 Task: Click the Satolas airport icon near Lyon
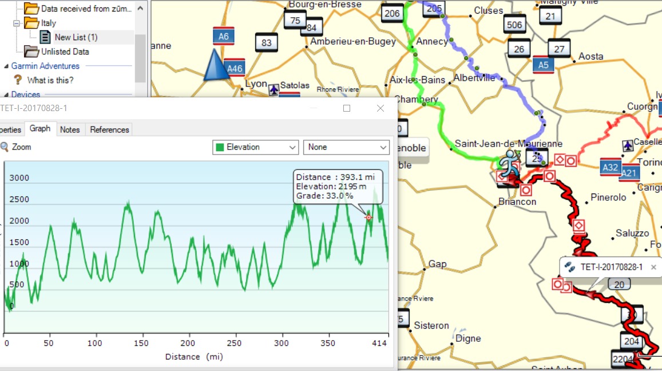273,89
